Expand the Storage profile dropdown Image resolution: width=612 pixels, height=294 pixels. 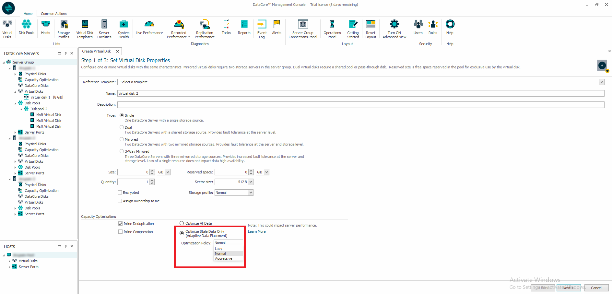251,193
